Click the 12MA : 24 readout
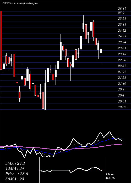 [15, 169]
